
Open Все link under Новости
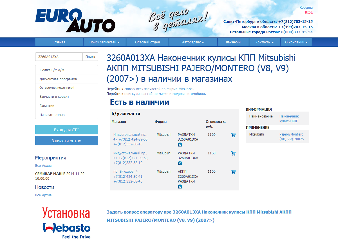[x=38, y=195]
